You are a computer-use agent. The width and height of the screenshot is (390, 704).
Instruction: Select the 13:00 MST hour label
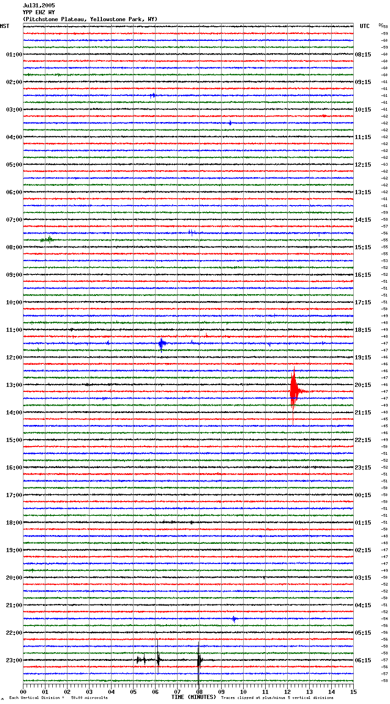[x=14, y=385]
